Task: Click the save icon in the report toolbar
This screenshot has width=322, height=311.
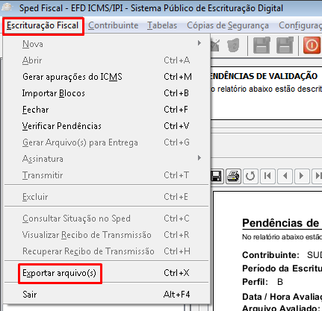Action: pos(216,176)
